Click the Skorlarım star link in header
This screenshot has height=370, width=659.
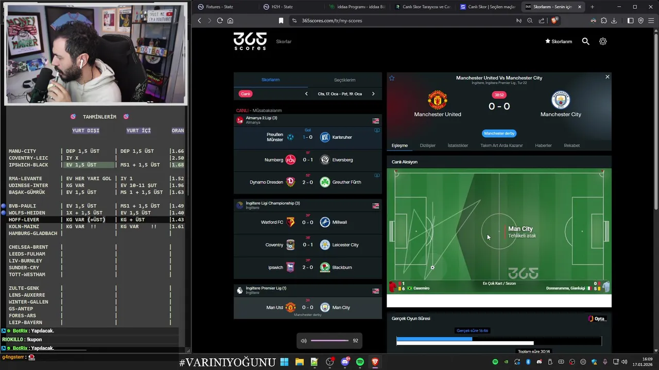pyautogui.click(x=559, y=42)
